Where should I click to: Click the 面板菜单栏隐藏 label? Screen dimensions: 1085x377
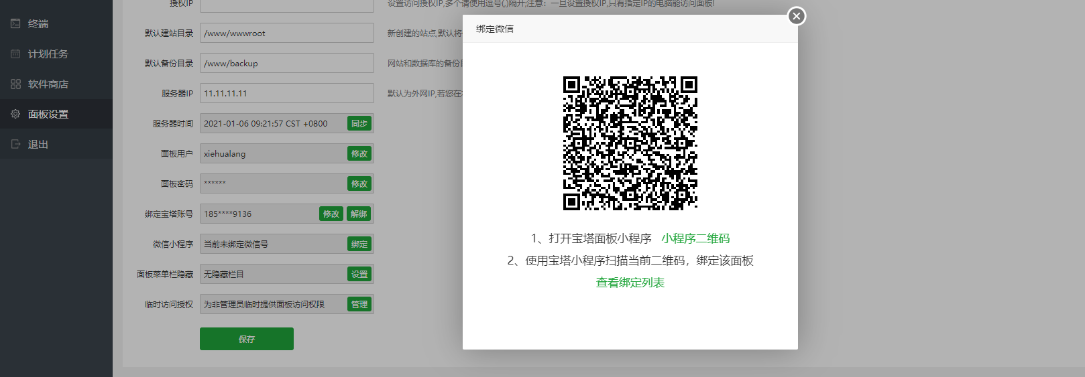pos(165,274)
